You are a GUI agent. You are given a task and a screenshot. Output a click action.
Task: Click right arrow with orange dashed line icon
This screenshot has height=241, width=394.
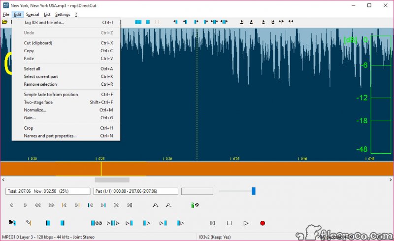[x=77, y=206]
